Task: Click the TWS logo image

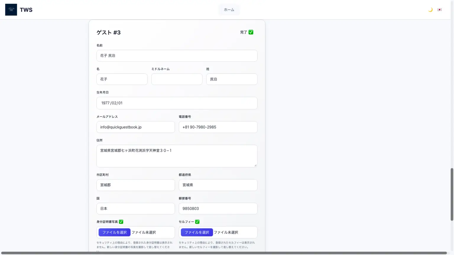Action: [x=11, y=10]
